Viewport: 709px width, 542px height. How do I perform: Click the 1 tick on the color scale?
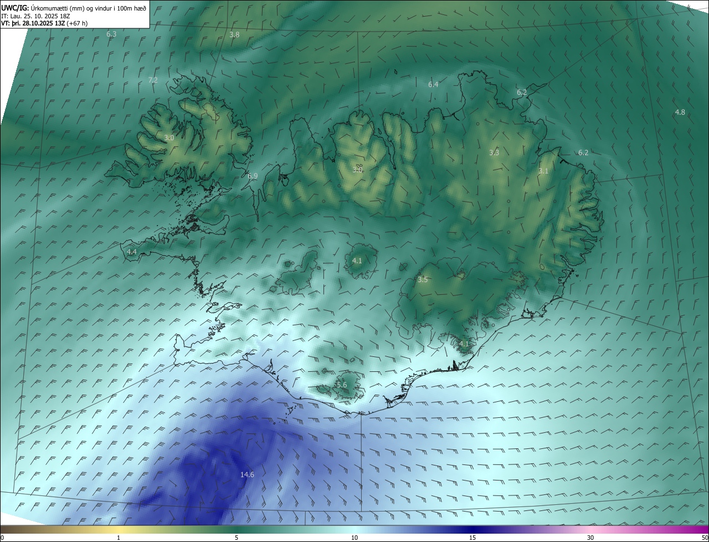[x=119, y=538]
